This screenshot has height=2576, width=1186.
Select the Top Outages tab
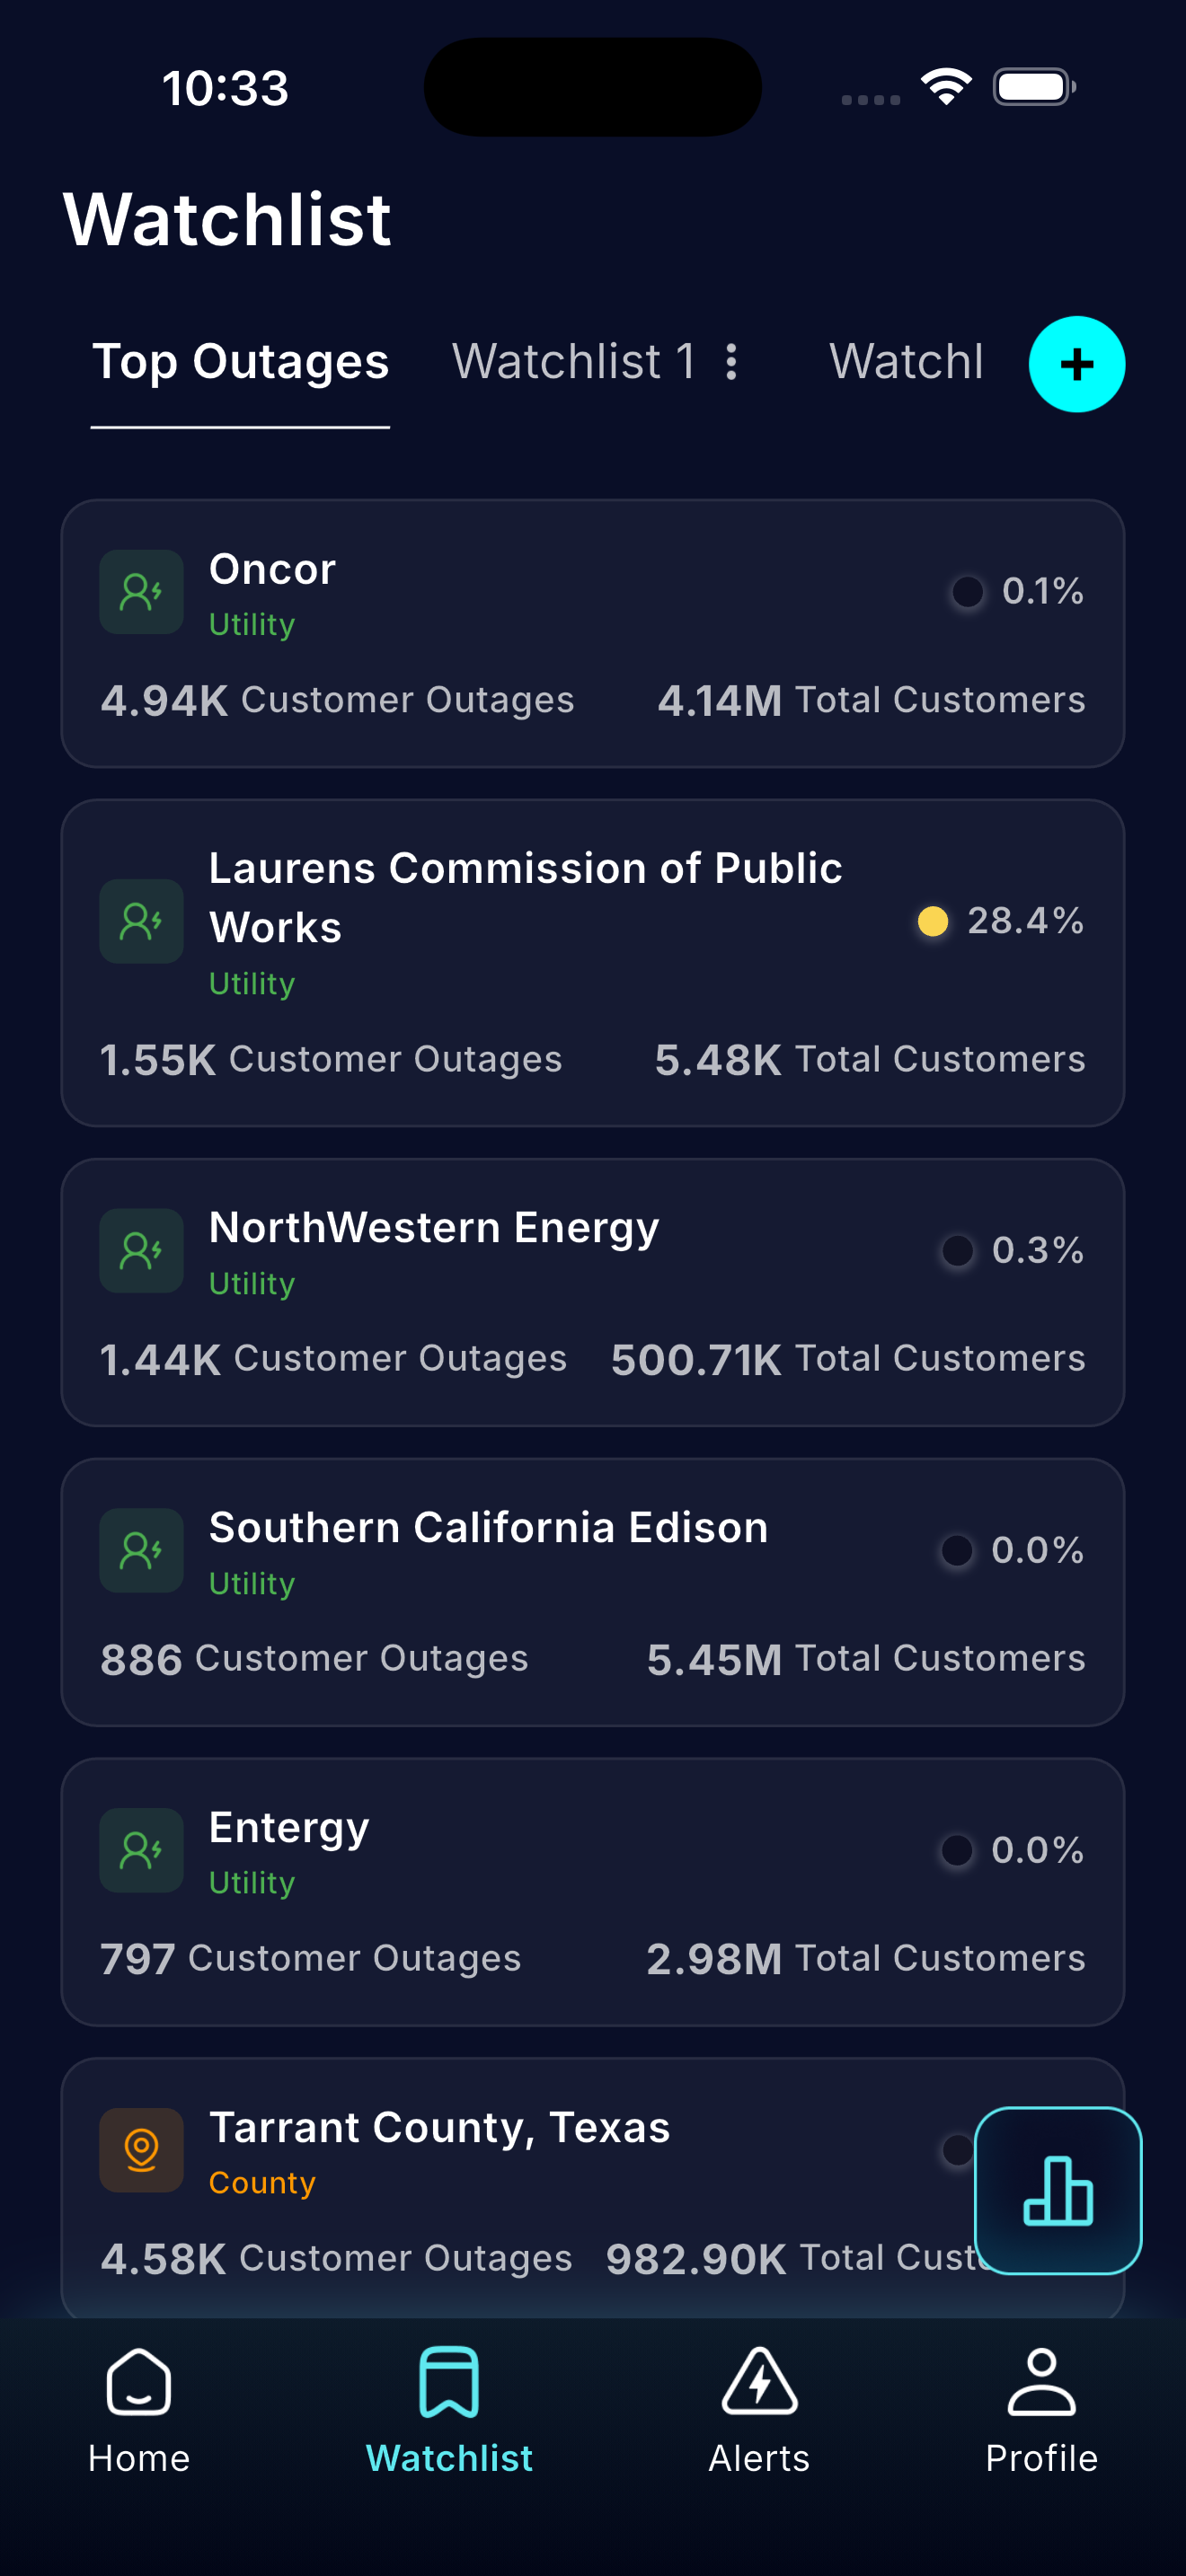[240, 362]
